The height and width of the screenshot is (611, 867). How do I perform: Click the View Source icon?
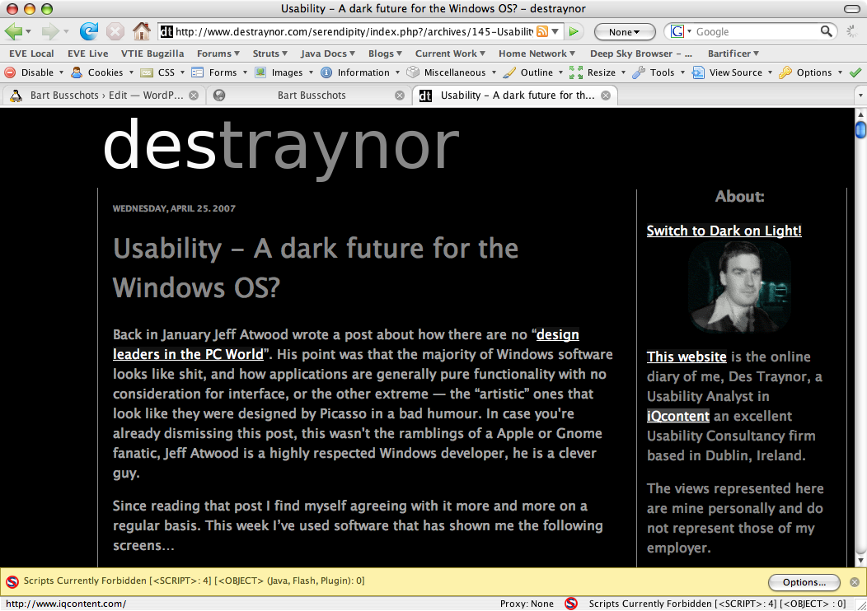pyautogui.click(x=698, y=72)
